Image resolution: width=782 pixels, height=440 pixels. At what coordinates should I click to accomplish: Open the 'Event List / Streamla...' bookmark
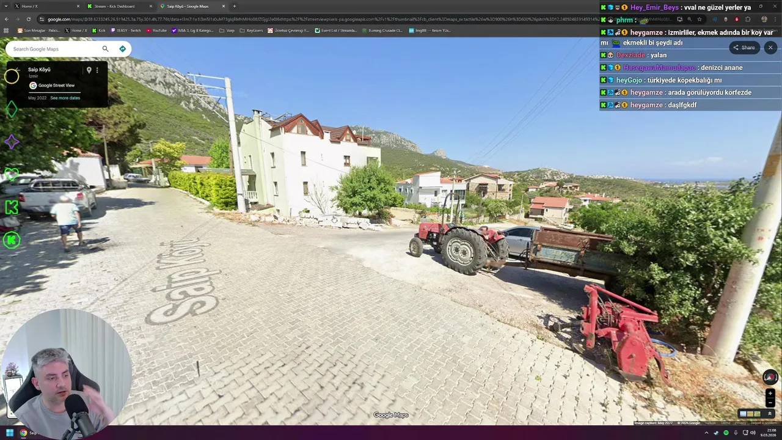click(x=336, y=30)
